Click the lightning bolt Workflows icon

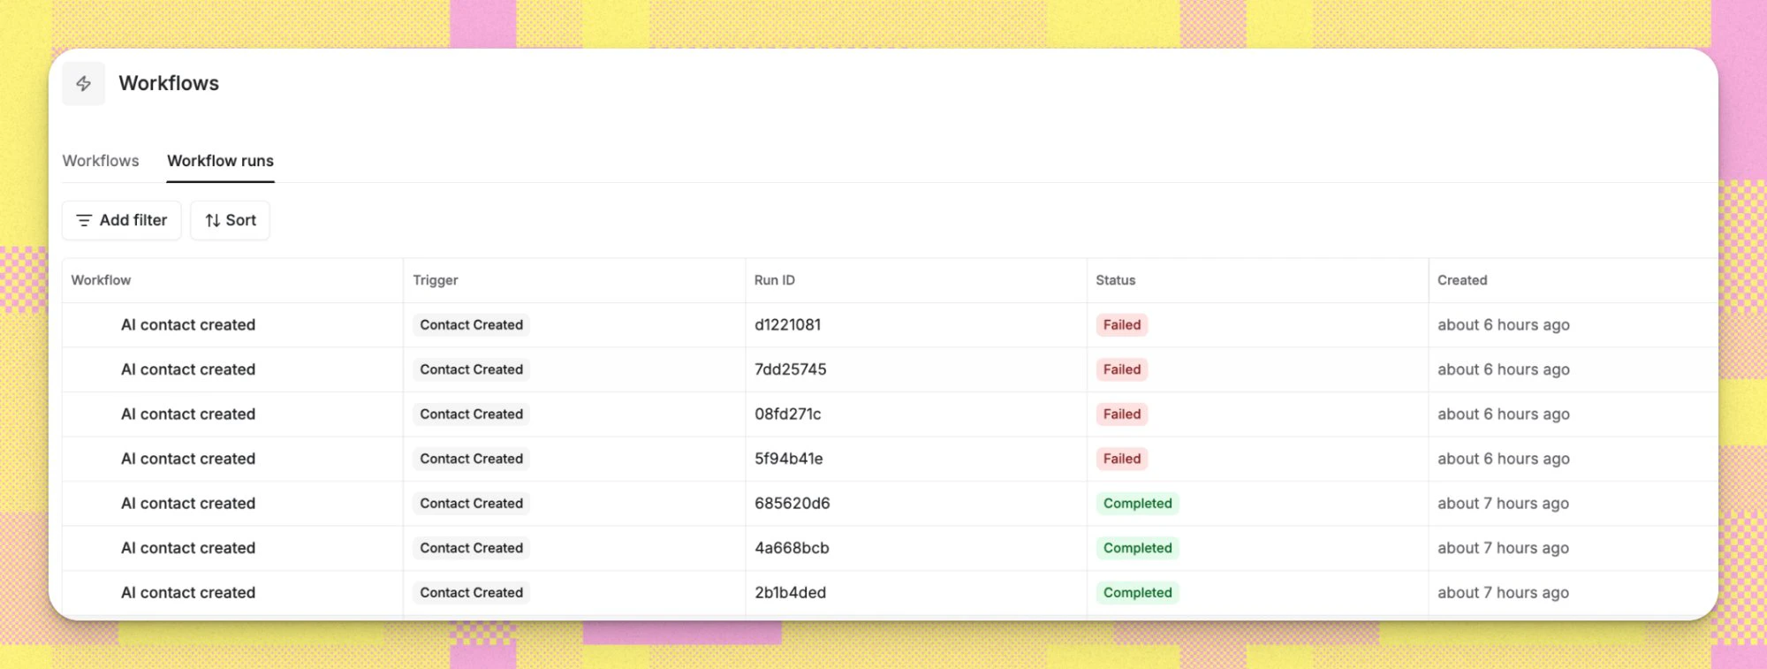pos(84,84)
